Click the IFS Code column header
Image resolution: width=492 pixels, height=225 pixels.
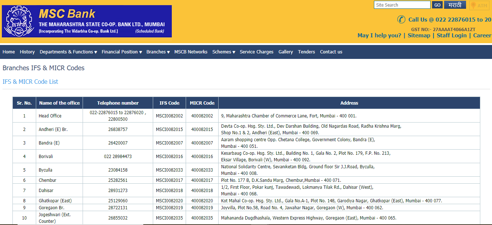click(169, 103)
